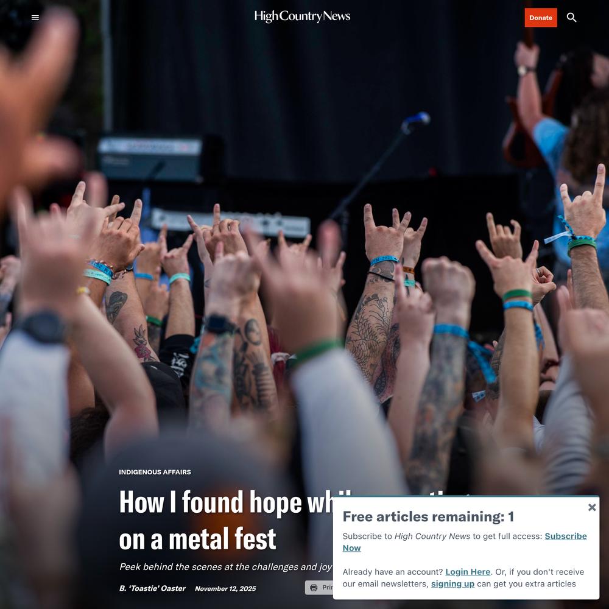609x609 pixels.
Task: Click the italic 'High Country News' popup text
Action: pos(432,536)
